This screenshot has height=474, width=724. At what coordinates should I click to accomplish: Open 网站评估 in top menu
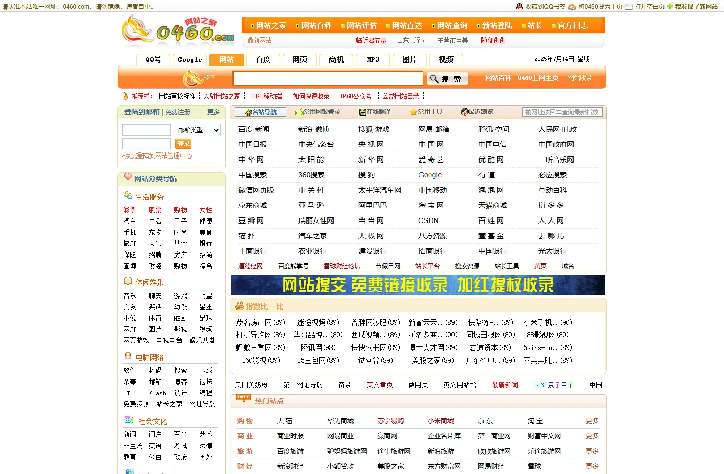click(361, 25)
